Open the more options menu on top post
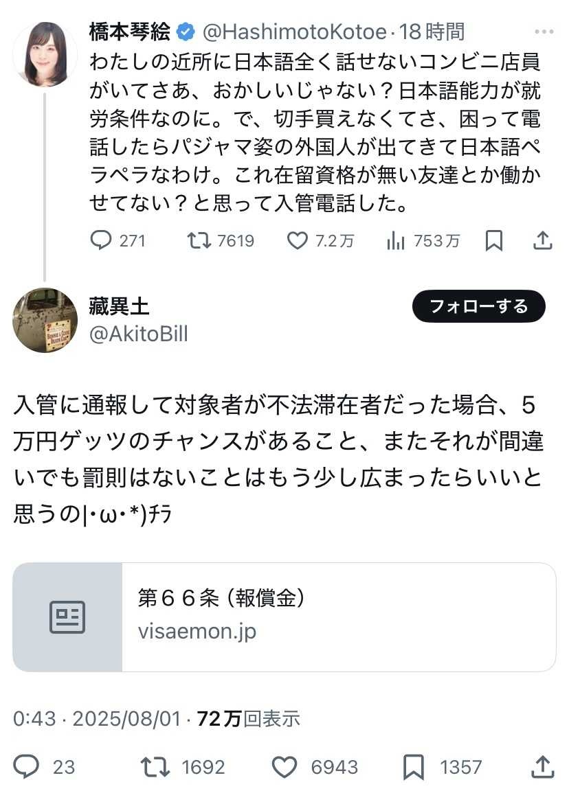Screen dimensions: 569x804 (x=544, y=32)
